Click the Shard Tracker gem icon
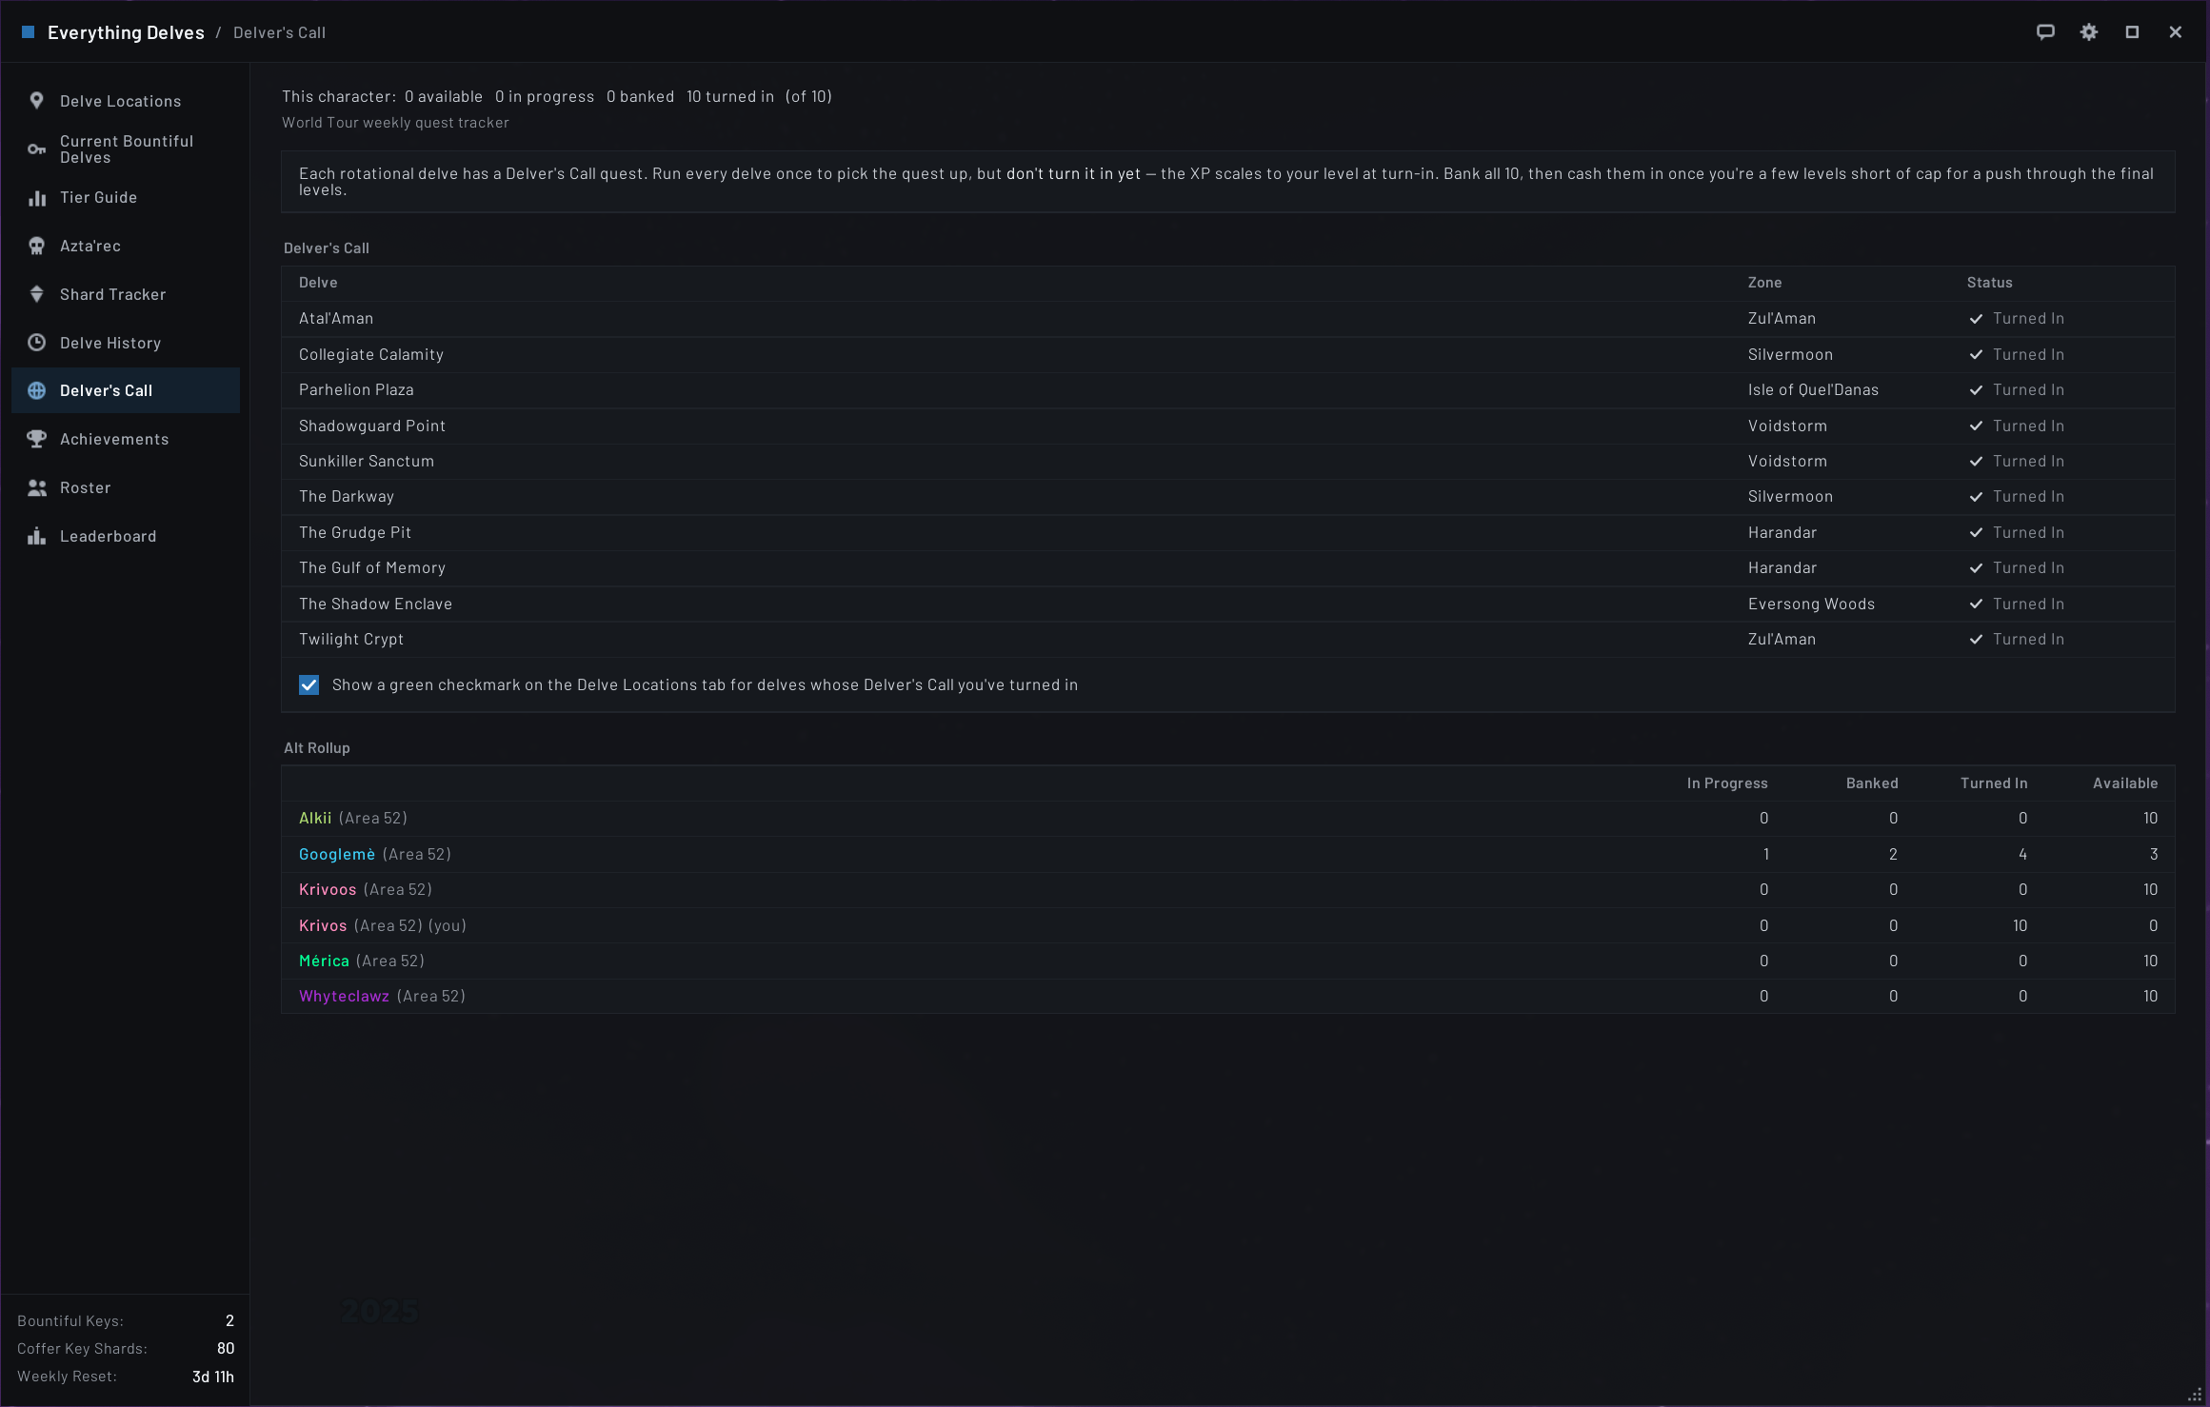This screenshot has height=1407, width=2210. pyautogui.click(x=36, y=295)
